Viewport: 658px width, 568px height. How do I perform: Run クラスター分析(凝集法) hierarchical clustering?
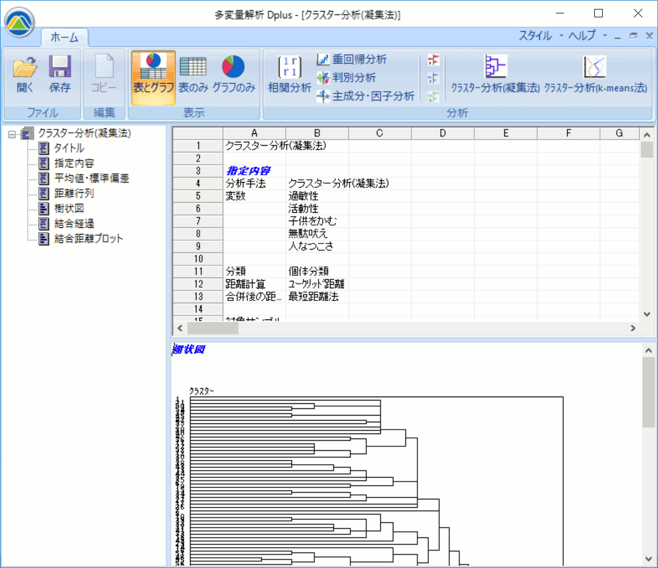click(x=495, y=74)
